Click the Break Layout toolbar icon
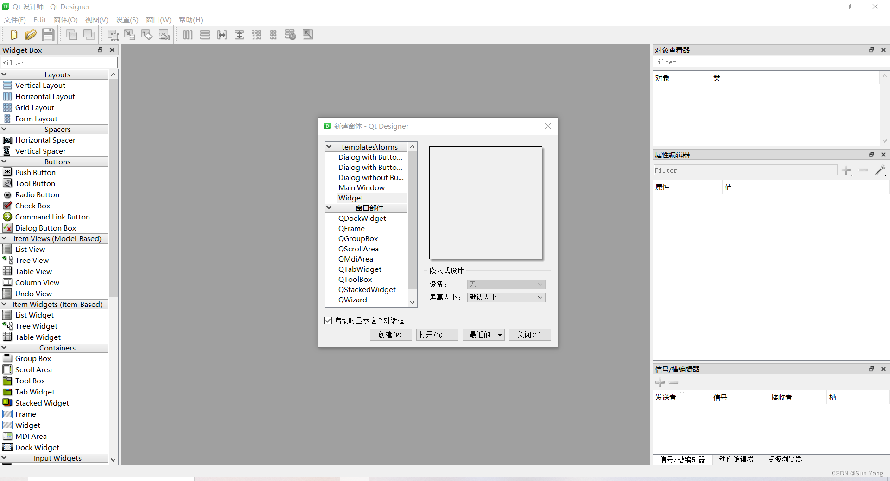The width and height of the screenshot is (890, 481). click(x=291, y=35)
